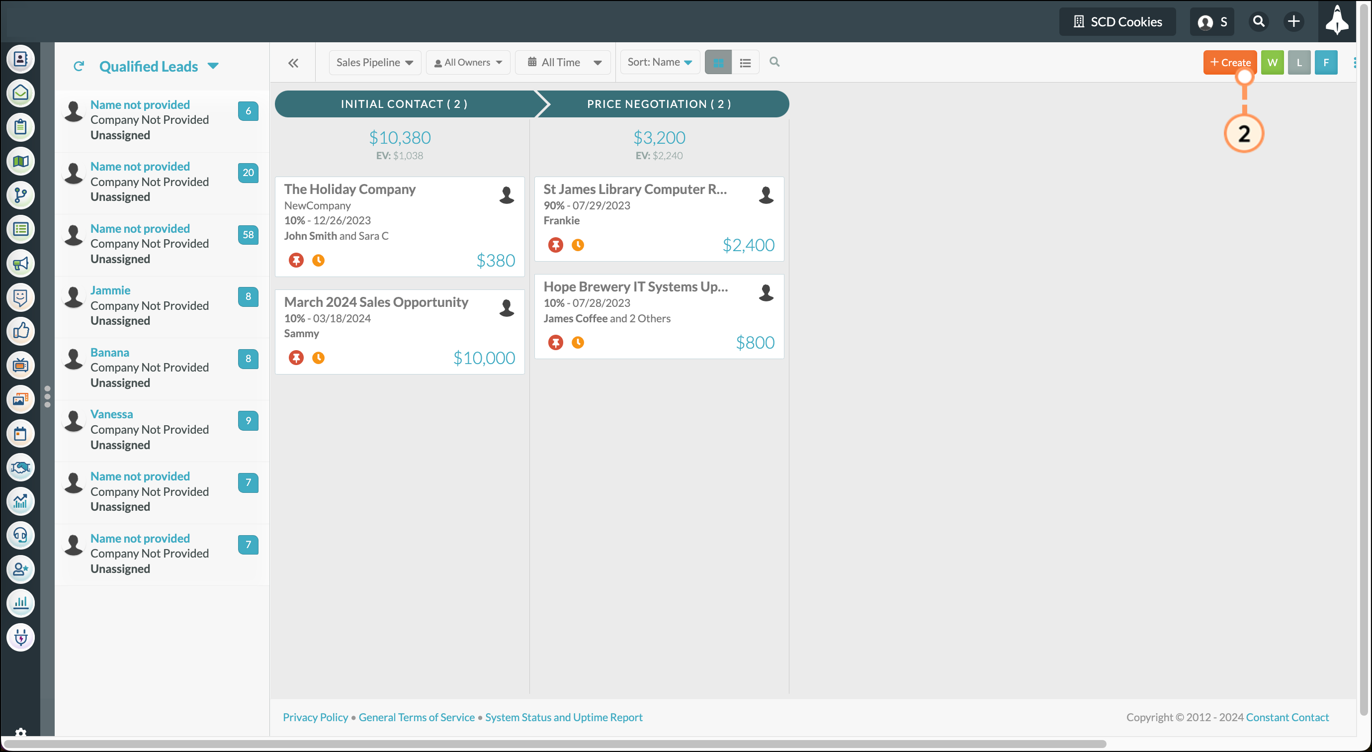Open the clipboard sidebar icon
Screen dimensions: 1372x752
point(20,127)
